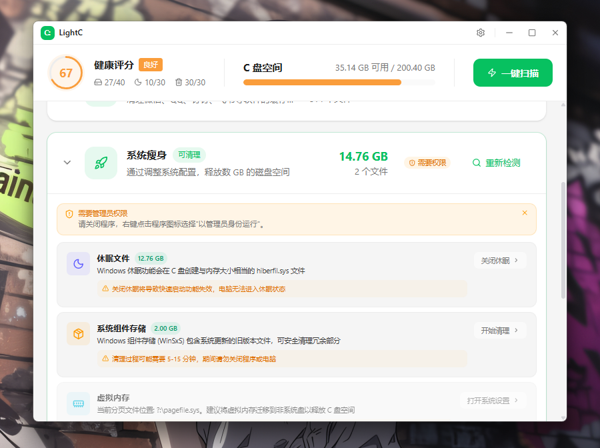Click the disk icon beside 27/40
This screenshot has width=600, height=448.
98,83
